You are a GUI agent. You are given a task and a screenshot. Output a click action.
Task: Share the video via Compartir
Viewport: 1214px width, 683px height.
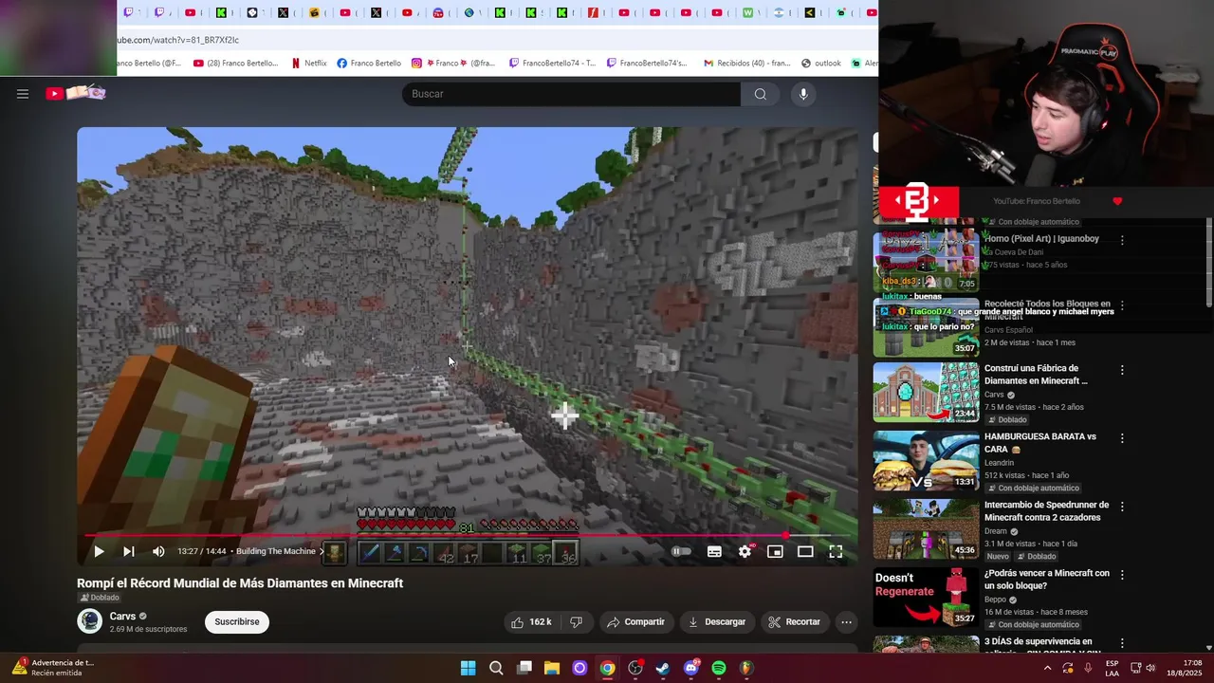(x=635, y=622)
